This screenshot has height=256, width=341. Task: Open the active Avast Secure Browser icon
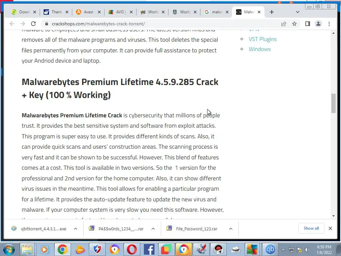coord(184,249)
